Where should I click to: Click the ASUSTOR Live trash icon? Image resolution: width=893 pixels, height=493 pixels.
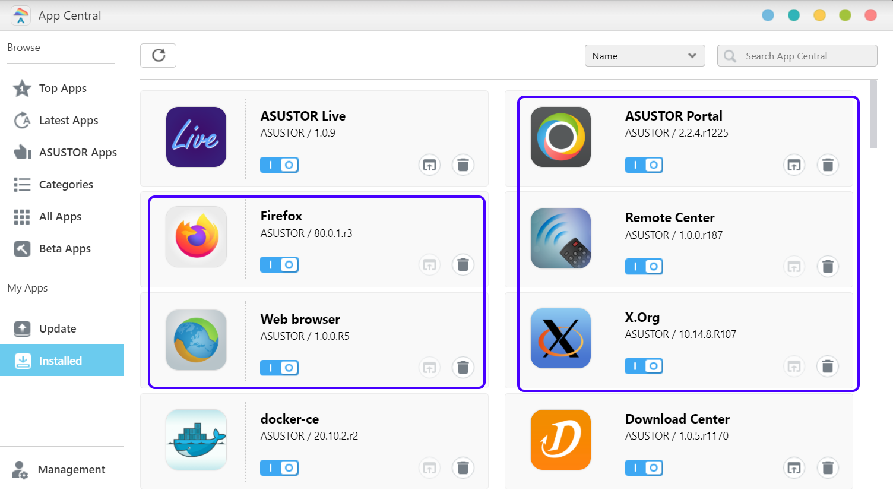point(463,165)
